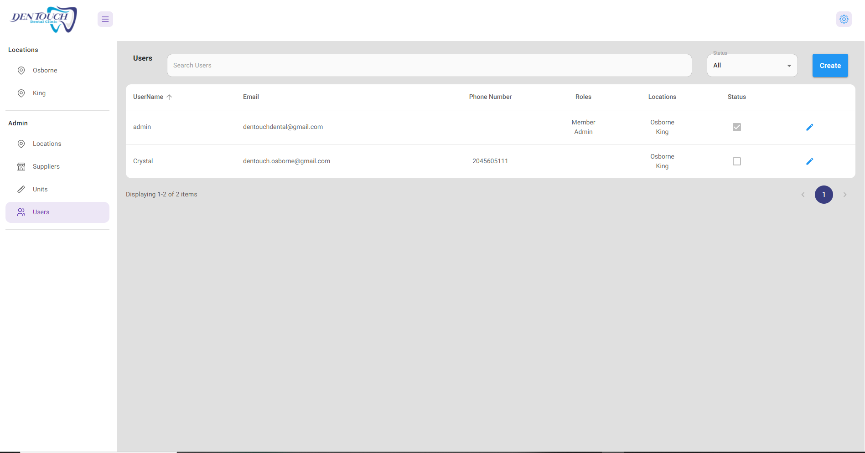
Task: Click the Status column header
Action: pyautogui.click(x=737, y=97)
